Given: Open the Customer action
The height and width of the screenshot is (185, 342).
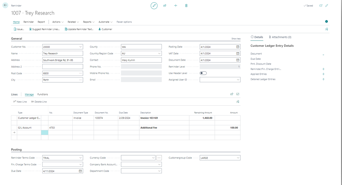Looking at the screenshot, I should (106, 29).
